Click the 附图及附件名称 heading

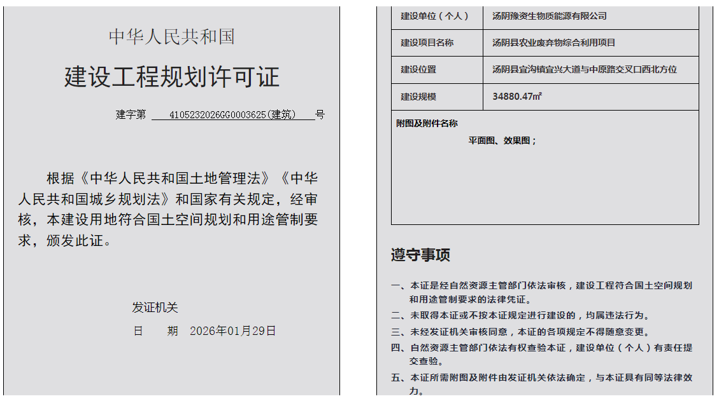coord(427,123)
